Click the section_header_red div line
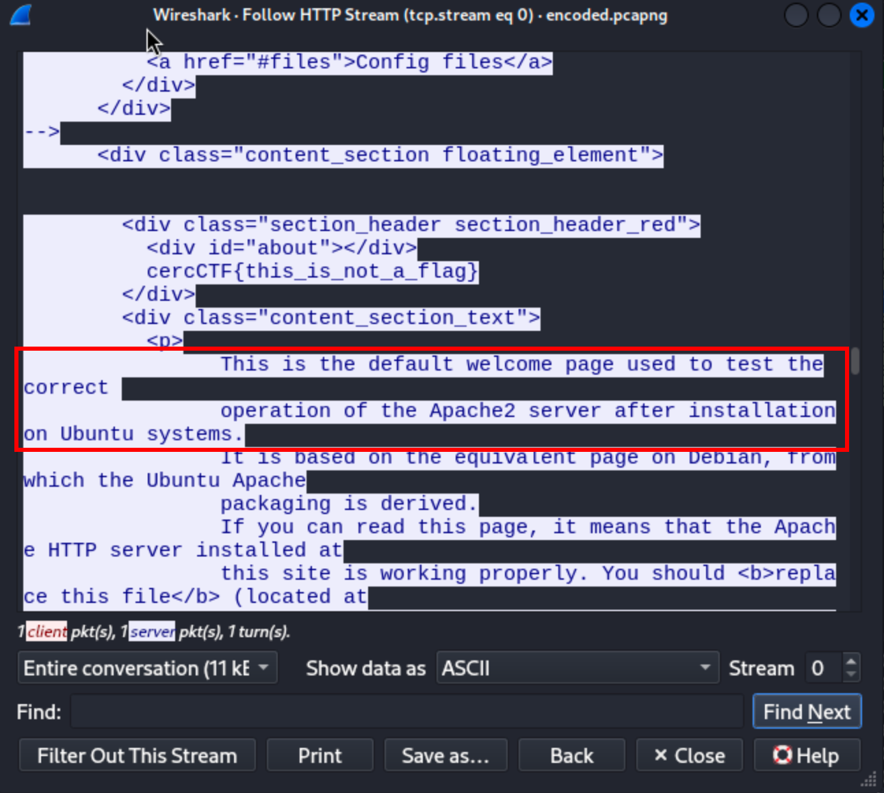 pyautogui.click(x=411, y=225)
